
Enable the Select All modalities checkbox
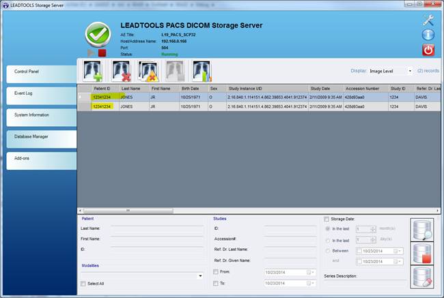[x=83, y=284]
